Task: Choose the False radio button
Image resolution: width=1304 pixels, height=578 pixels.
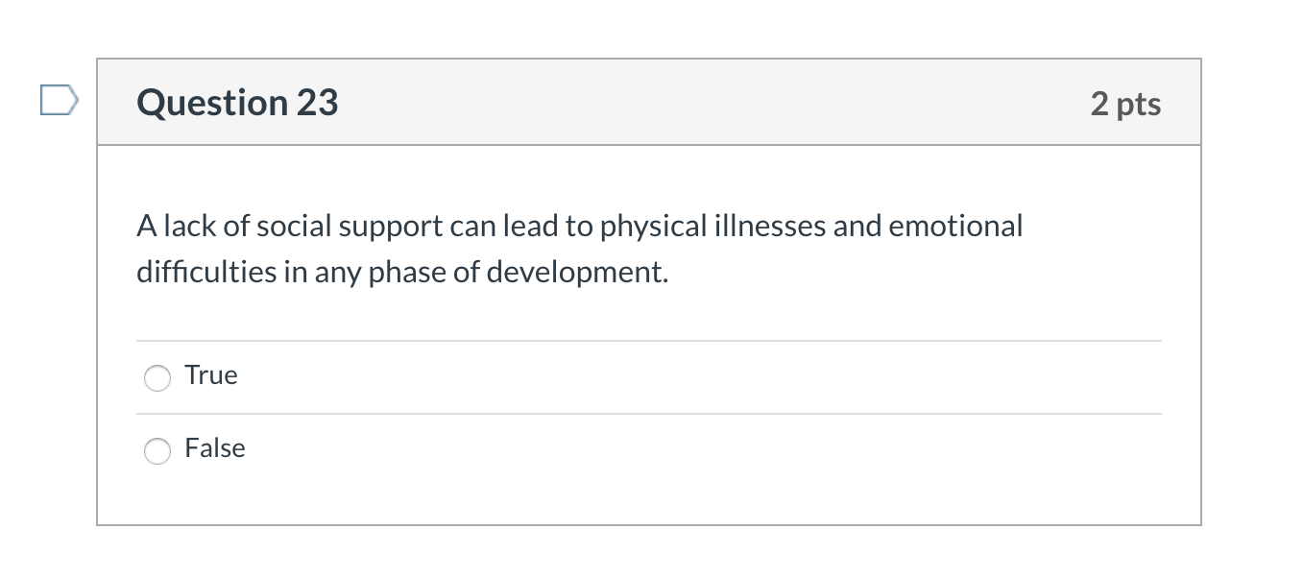Action: [x=157, y=450]
